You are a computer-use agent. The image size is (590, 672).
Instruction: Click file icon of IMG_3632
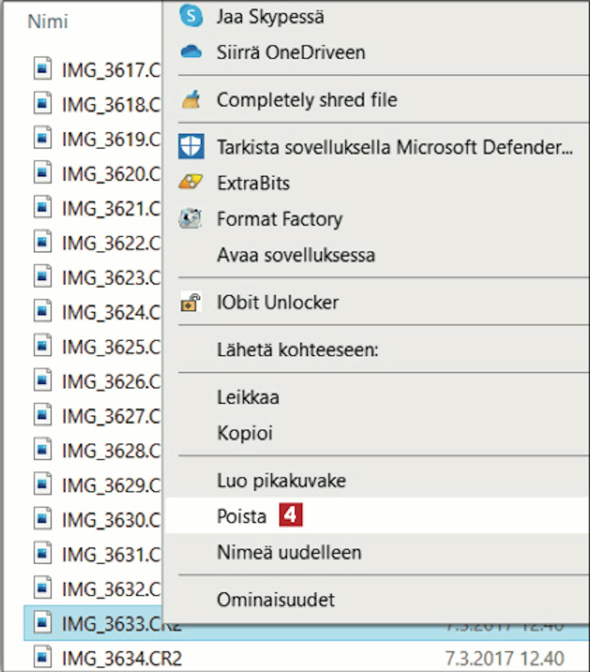42,588
